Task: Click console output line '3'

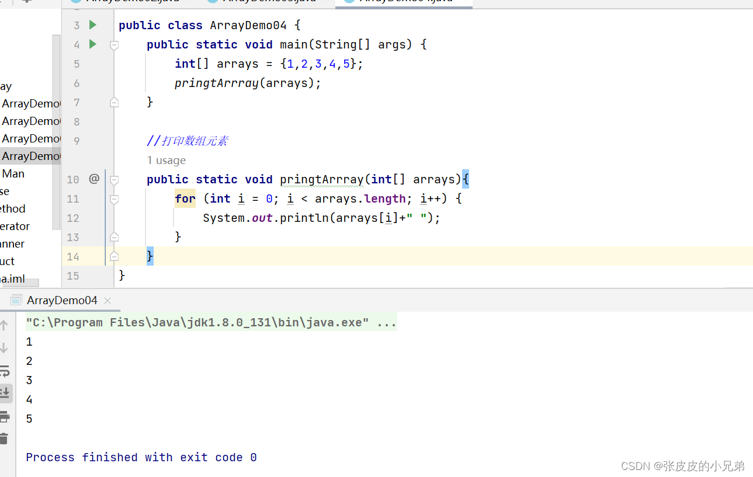Action: pyautogui.click(x=29, y=380)
